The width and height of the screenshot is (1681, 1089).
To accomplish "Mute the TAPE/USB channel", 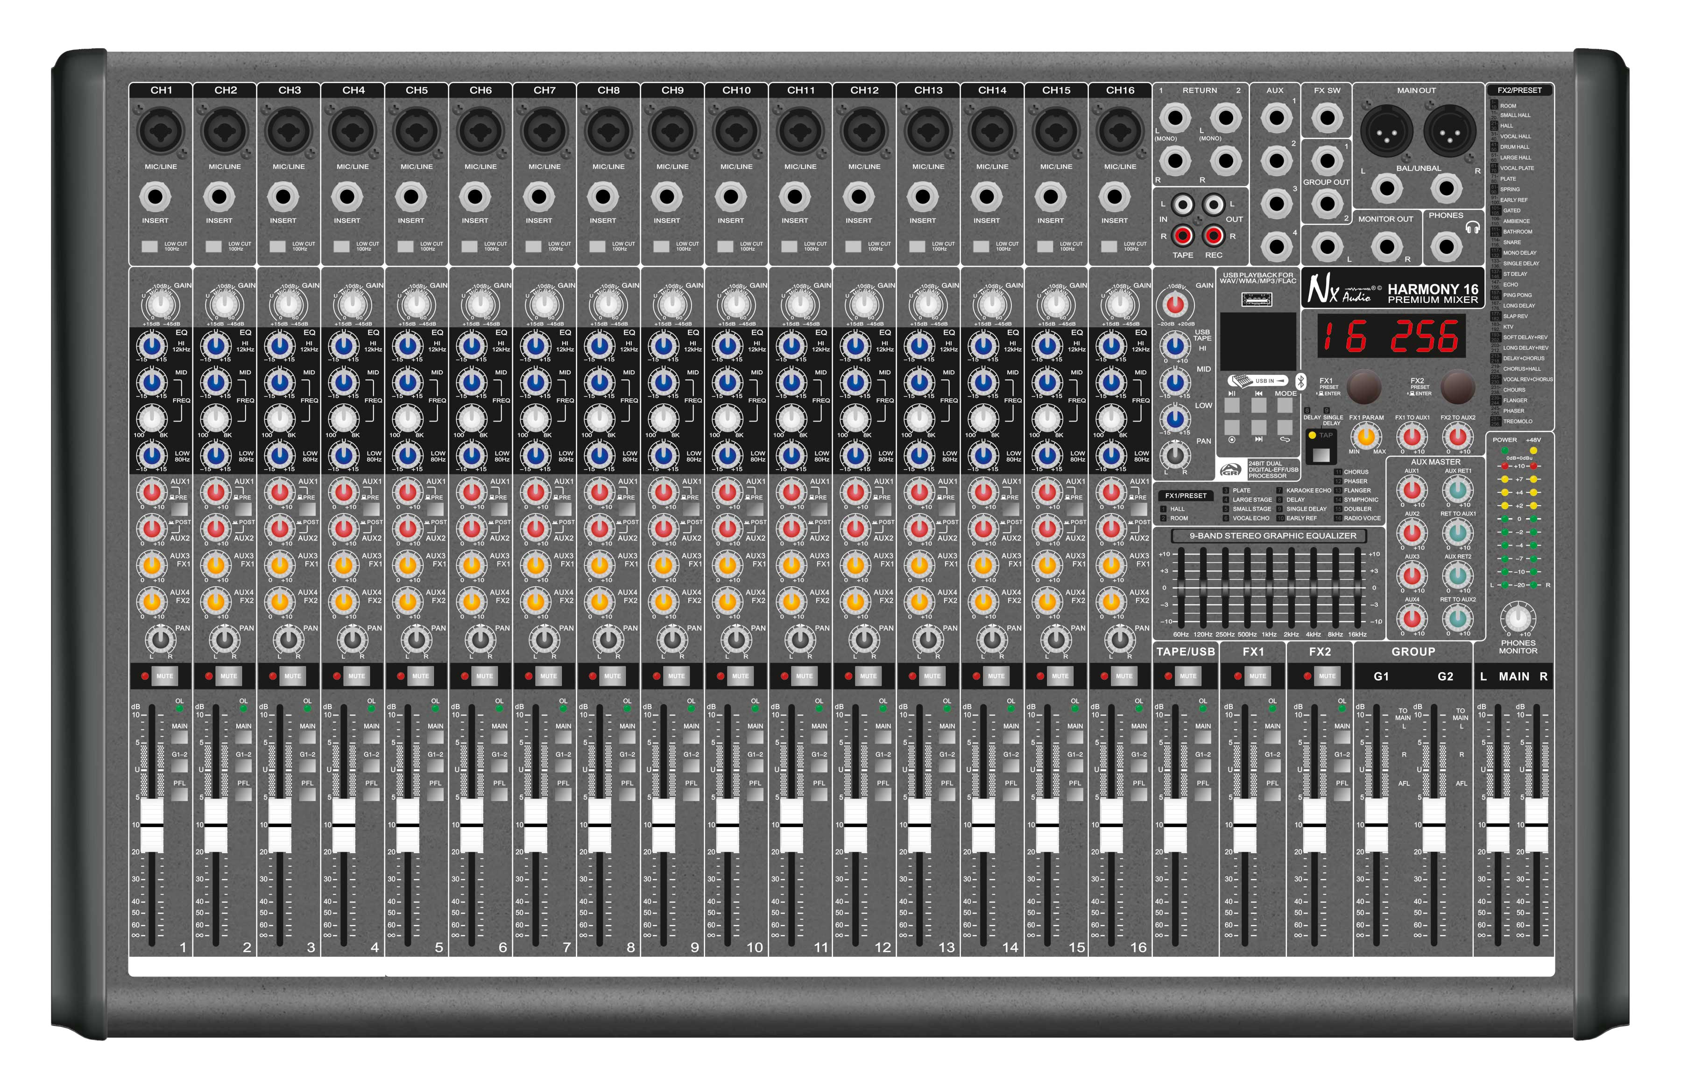I will coord(1188,676).
